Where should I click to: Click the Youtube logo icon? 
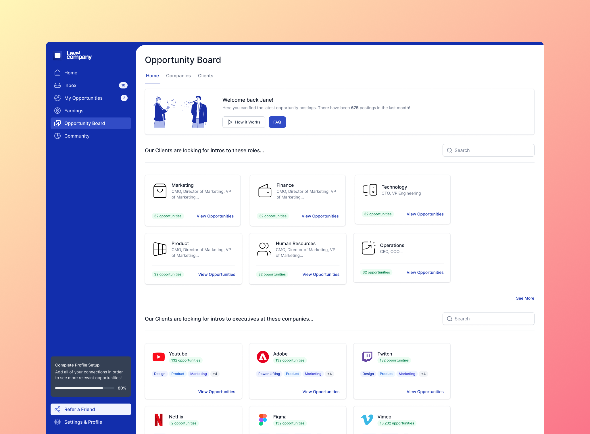tap(159, 357)
